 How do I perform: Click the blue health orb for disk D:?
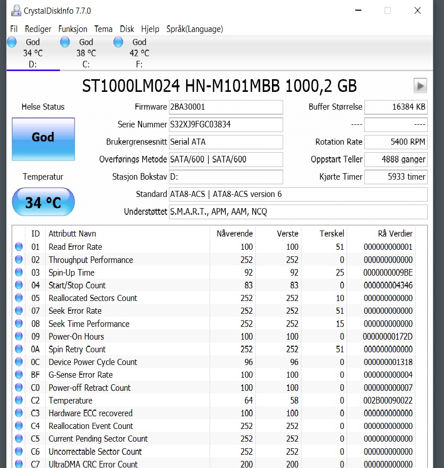point(12,42)
